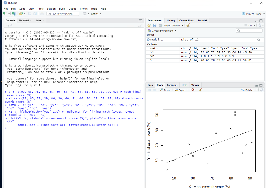Click the new file icon

pos(5,14)
